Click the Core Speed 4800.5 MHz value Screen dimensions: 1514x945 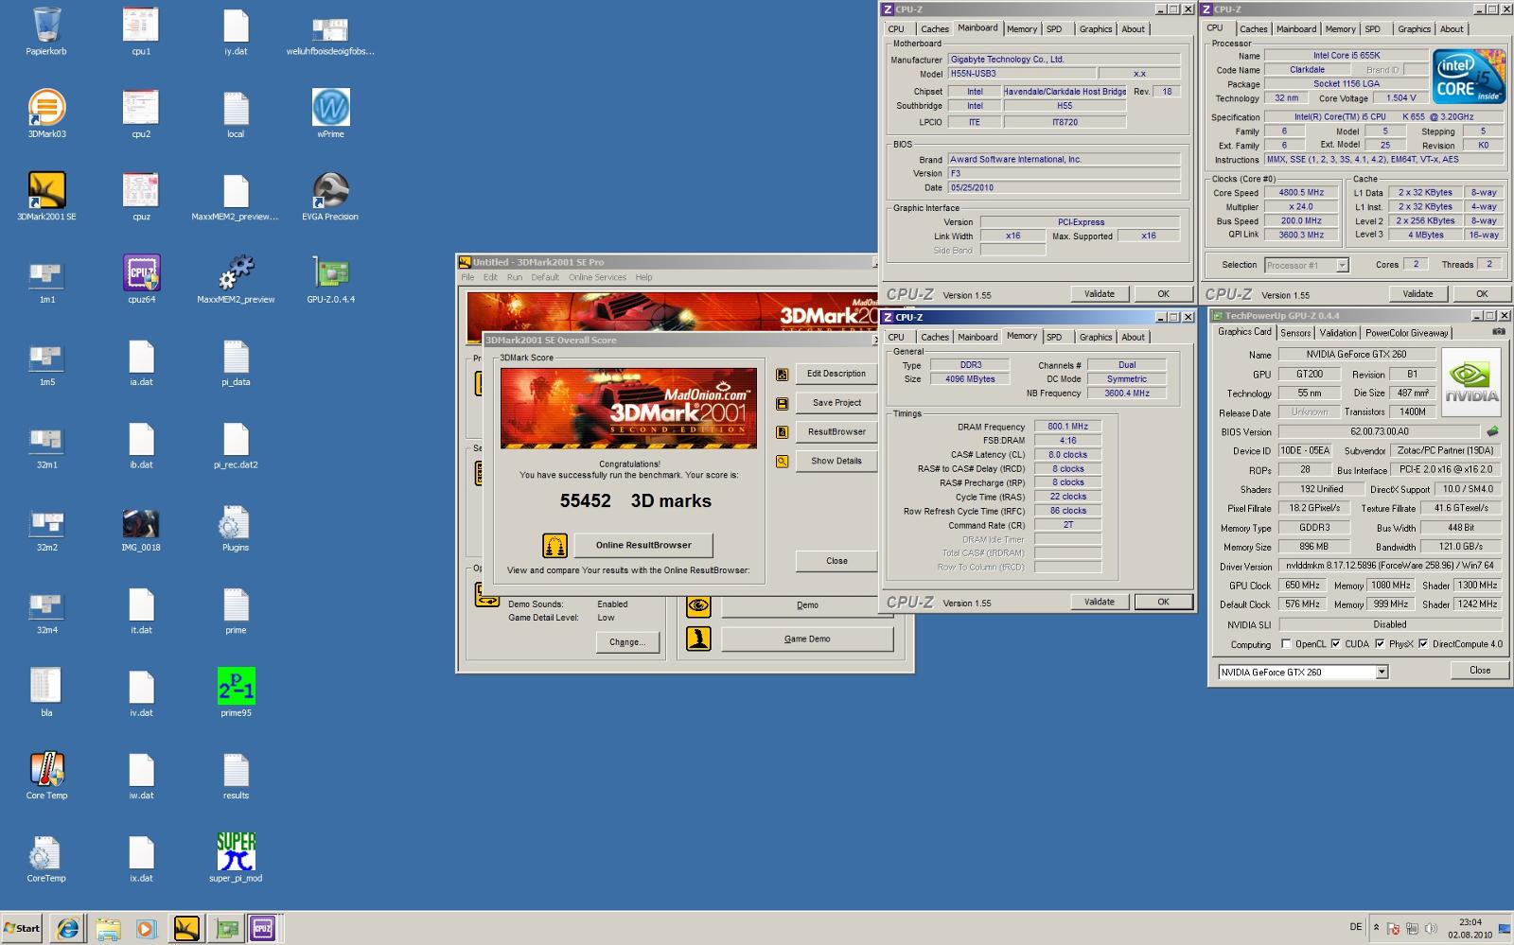(x=1301, y=193)
